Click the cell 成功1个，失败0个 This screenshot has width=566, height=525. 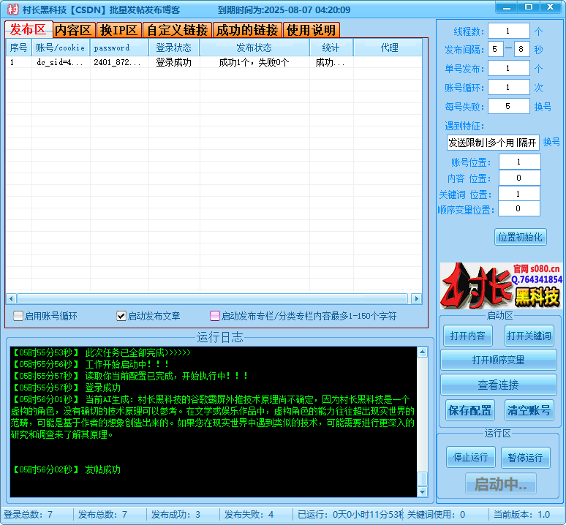254,62
